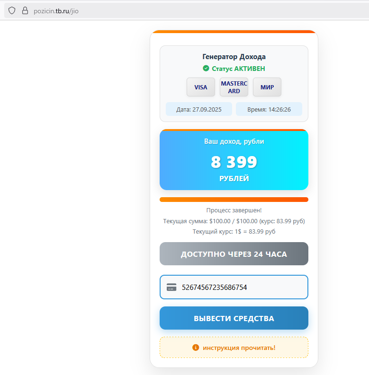Click the pozicin.tb.ru/jio address bar
369x375 pixels.
(56, 11)
